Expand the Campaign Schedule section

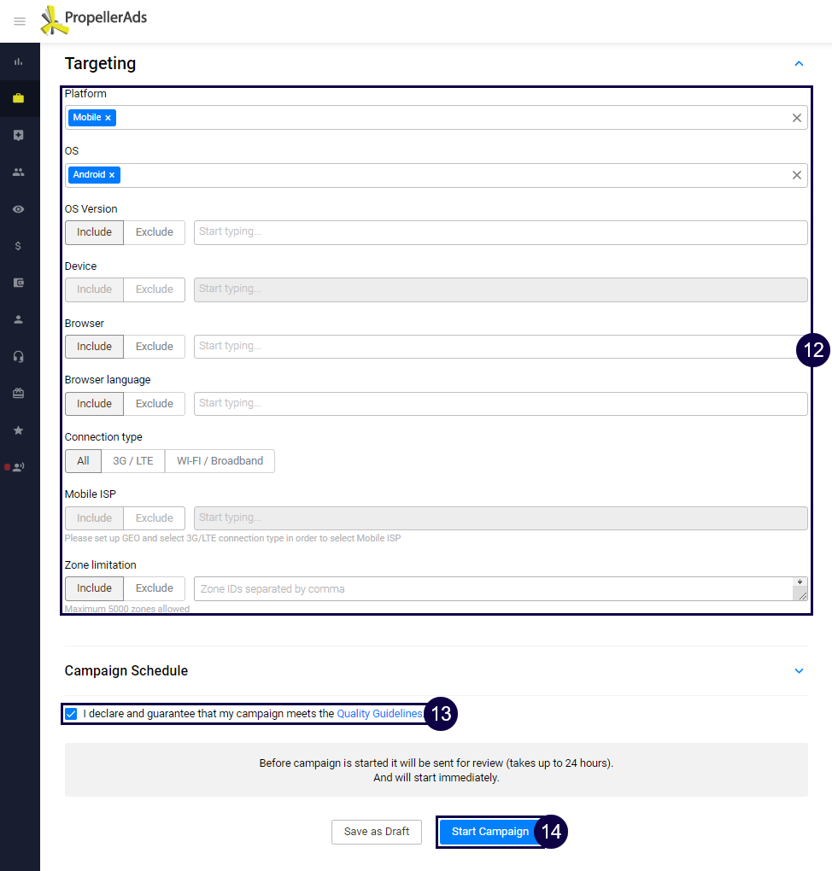[799, 671]
